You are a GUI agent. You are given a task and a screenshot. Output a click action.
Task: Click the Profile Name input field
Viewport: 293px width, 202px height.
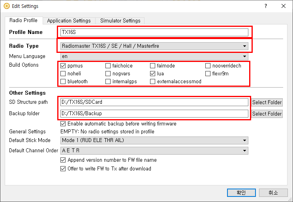pos(154,32)
